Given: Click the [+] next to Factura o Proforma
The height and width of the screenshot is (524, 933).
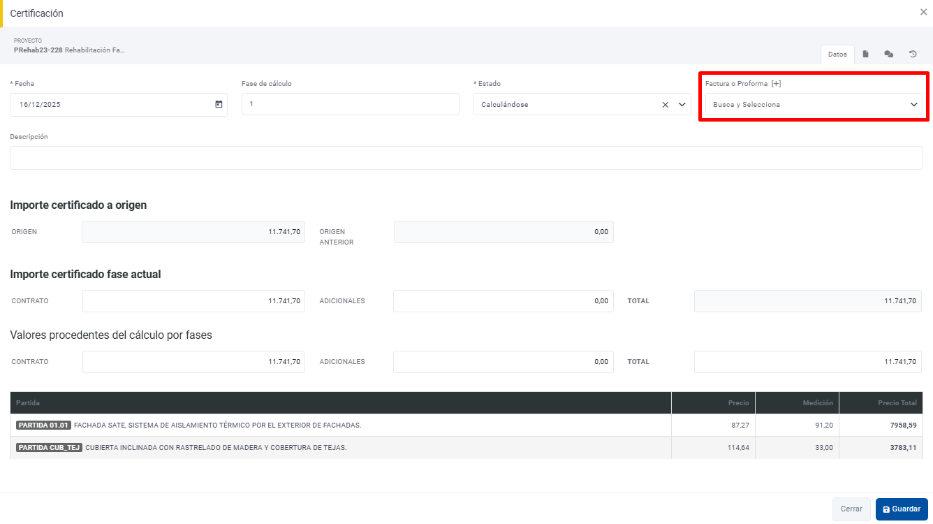Looking at the screenshot, I should coord(776,84).
